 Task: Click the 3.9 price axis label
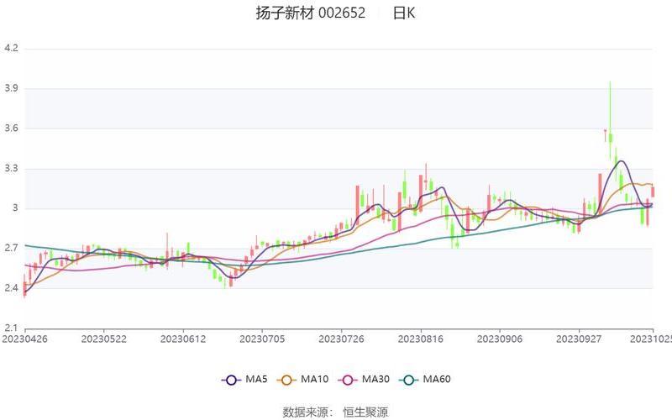(12, 88)
